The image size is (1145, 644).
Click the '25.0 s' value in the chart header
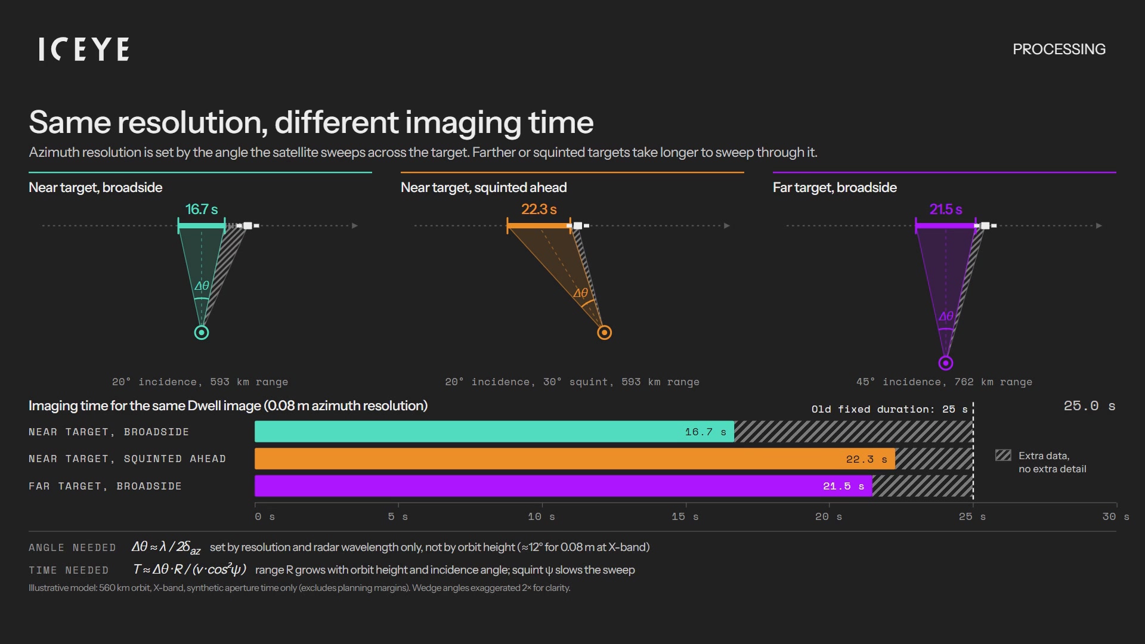coord(1090,405)
